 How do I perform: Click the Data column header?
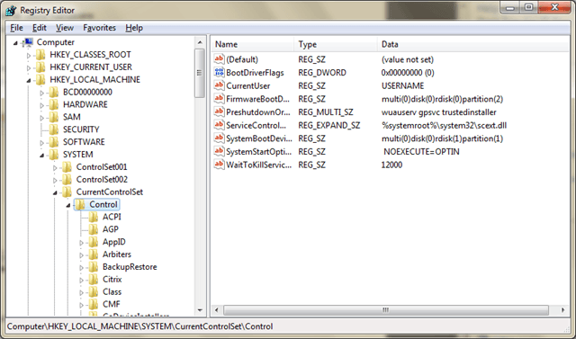tap(473, 44)
